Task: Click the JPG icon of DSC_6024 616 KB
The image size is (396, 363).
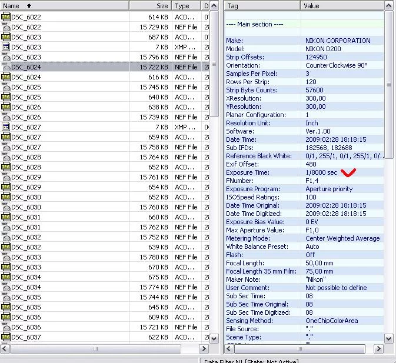Action: pyautogui.click(x=6, y=77)
